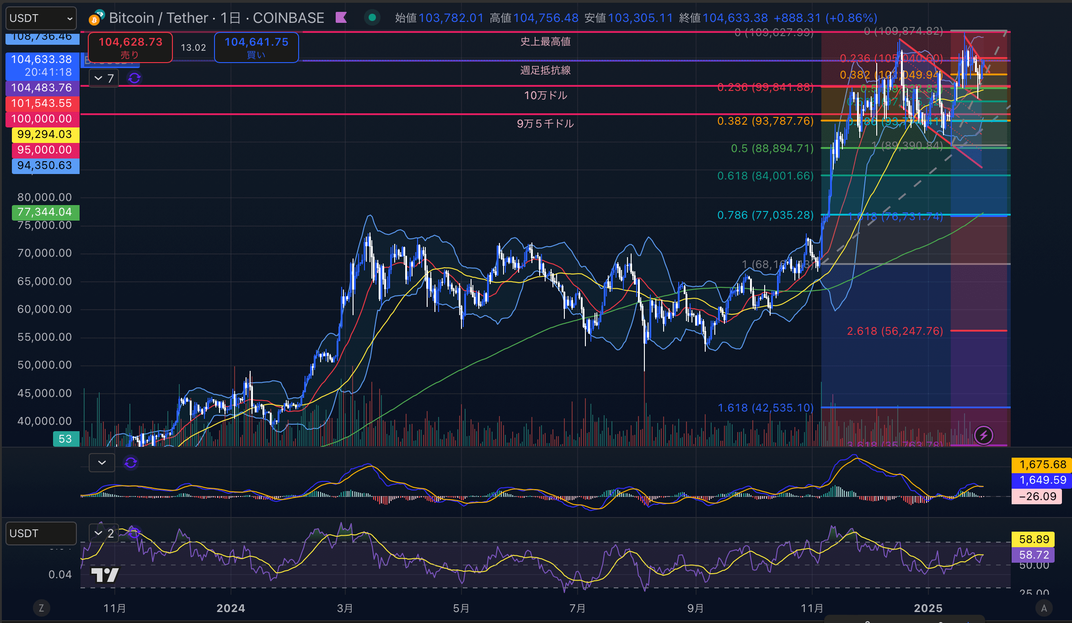
Task: Open the USDT currency dropdown above the price axis
Action: (41, 18)
